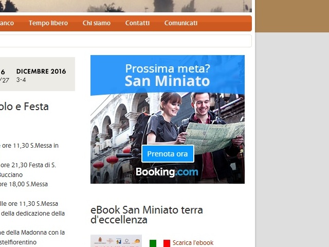
Task: Click the empty white bar below the menu
Action: [125, 41]
